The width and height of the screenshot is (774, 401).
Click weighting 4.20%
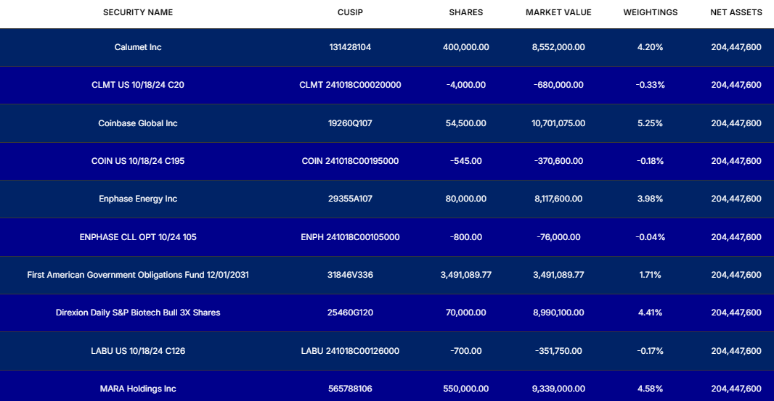pos(650,47)
